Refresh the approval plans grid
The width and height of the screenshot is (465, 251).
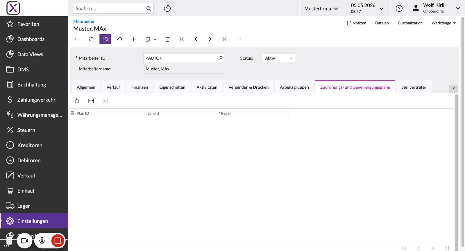tap(77, 101)
